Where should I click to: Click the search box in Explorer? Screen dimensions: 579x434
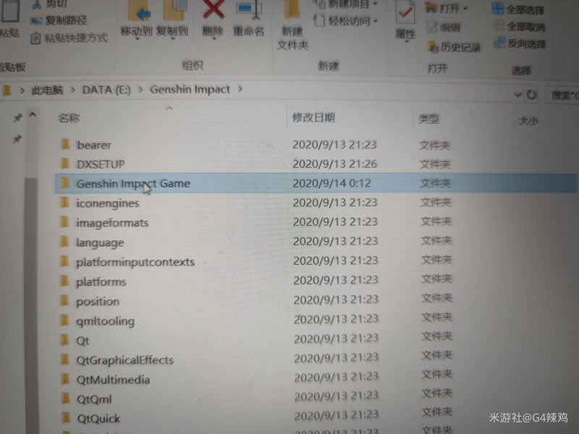(x=565, y=95)
